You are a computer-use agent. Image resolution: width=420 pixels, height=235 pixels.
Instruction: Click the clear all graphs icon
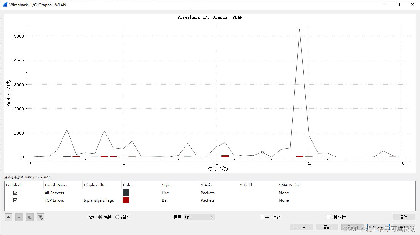40,217
